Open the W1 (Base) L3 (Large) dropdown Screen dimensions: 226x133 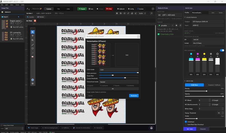click(x=218, y=100)
